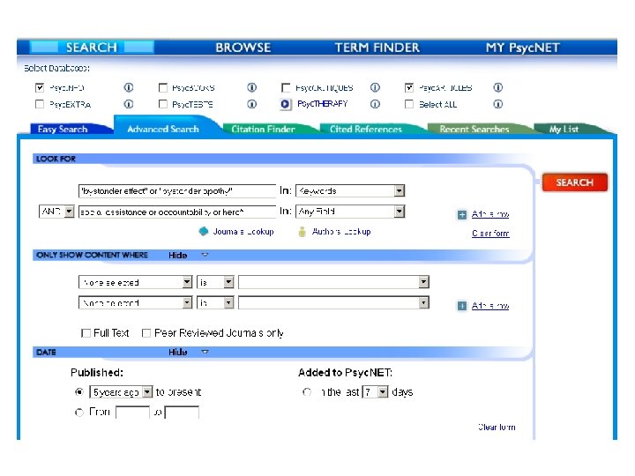635x476 pixels.
Task: Open first filter value dropdown
Action: tap(333, 282)
